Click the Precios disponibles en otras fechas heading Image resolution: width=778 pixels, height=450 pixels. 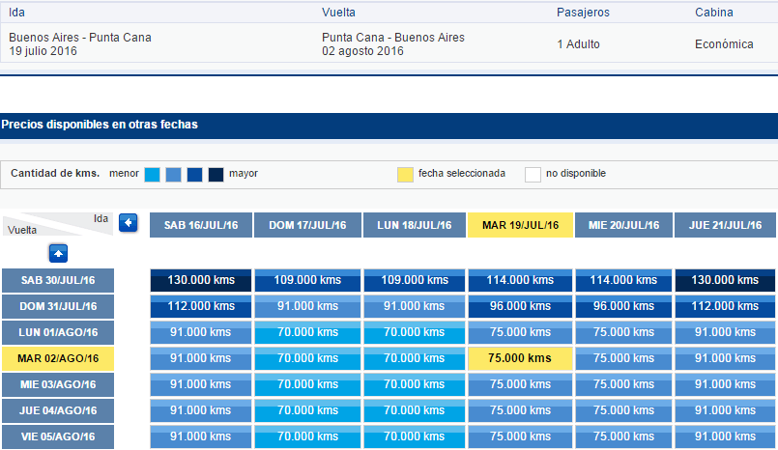[x=100, y=125]
